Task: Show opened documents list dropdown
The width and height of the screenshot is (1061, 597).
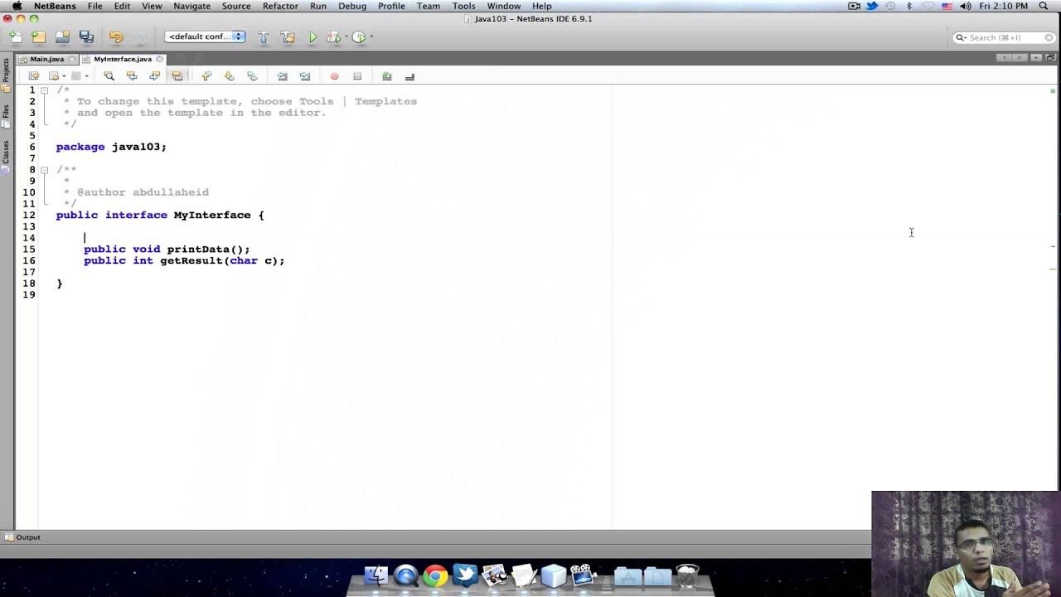Action: (1036, 58)
